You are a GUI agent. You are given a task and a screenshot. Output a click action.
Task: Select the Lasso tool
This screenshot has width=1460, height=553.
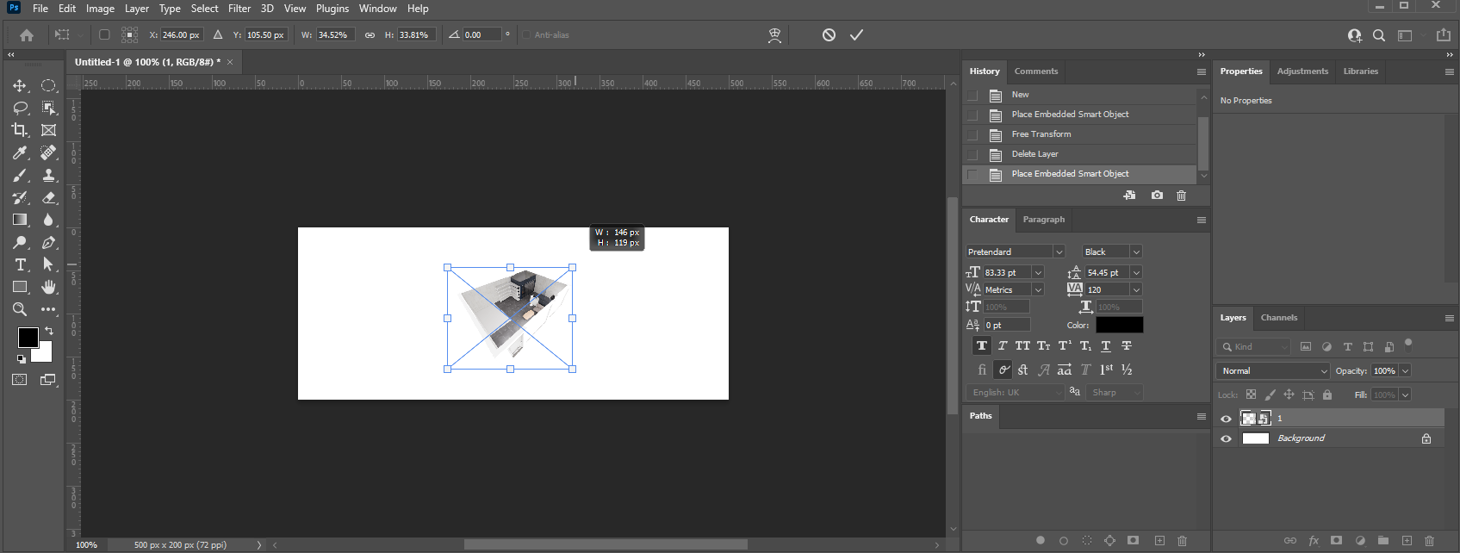(19, 108)
